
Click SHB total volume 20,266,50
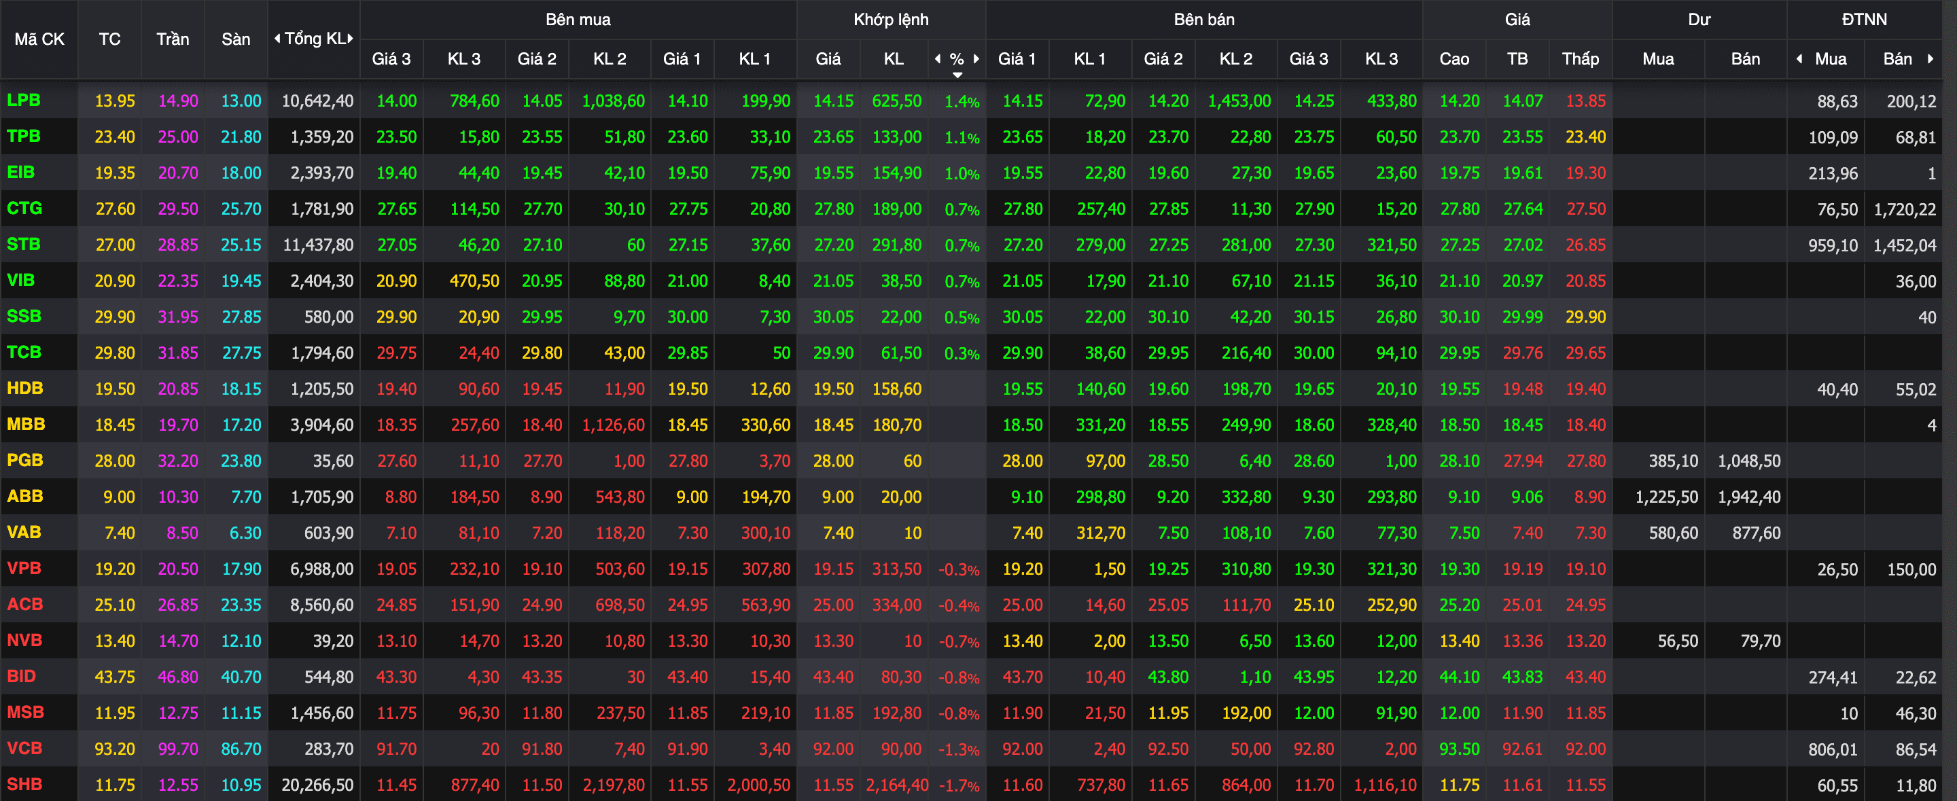pyautogui.click(x=317, y=785)
